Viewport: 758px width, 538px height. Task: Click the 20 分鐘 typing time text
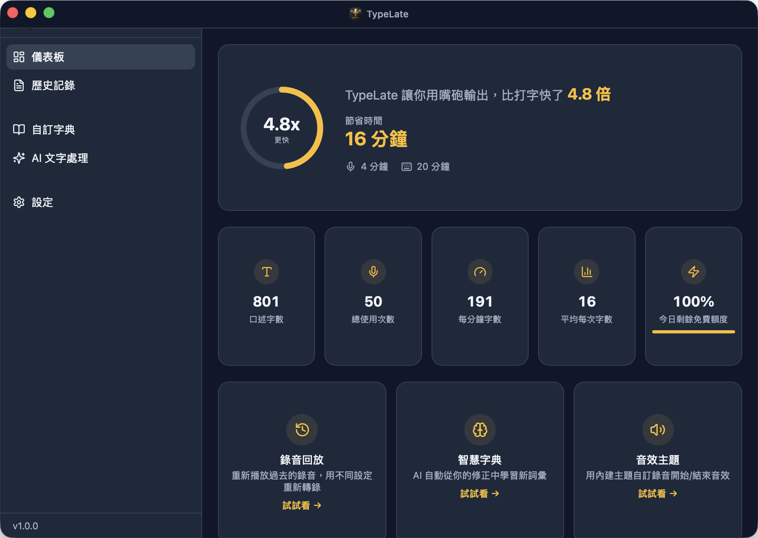433,167
